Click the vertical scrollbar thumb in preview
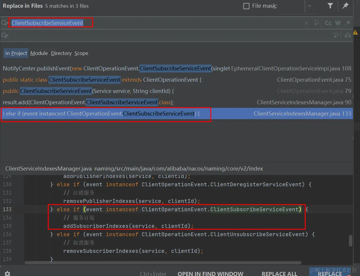This screenshot has width=360, height=276. point(351,241)
